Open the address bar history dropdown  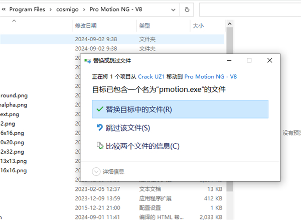(x=172, y=9)
